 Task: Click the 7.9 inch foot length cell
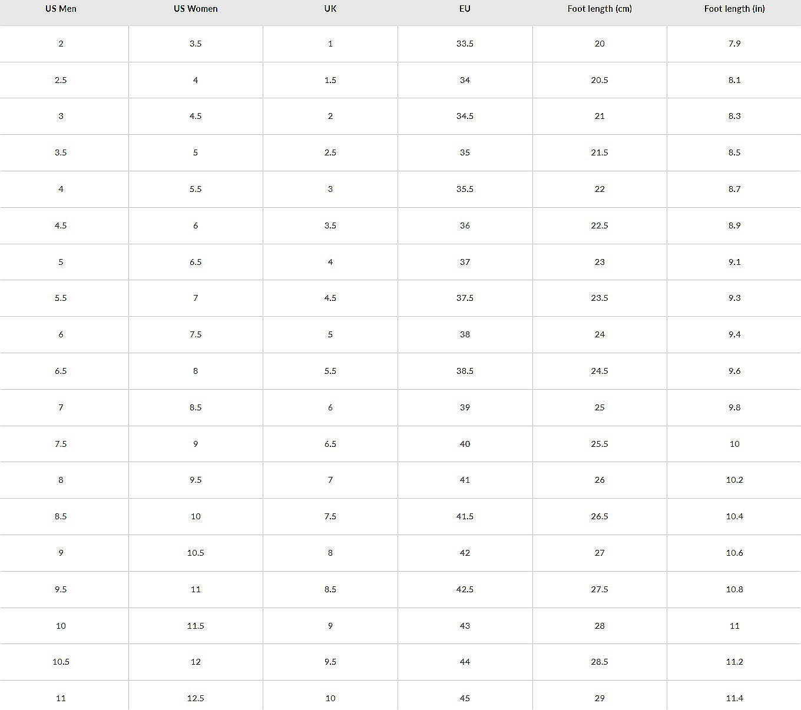click(x=734, y=44)
